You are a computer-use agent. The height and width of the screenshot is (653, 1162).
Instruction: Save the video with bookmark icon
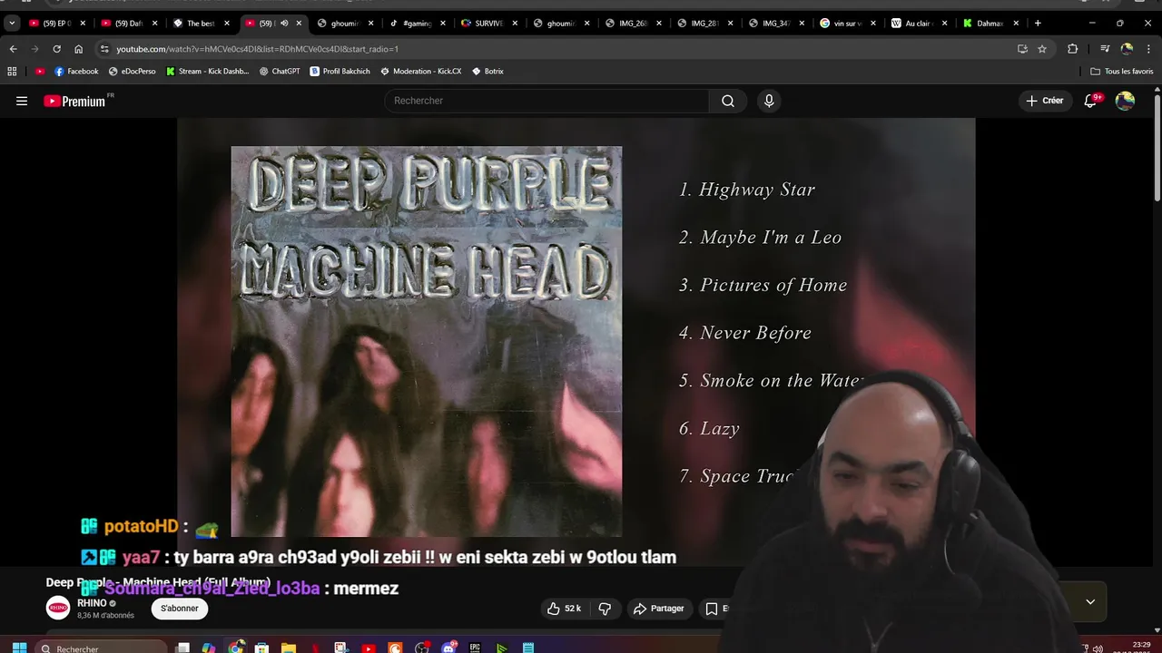tap(712, 609)
